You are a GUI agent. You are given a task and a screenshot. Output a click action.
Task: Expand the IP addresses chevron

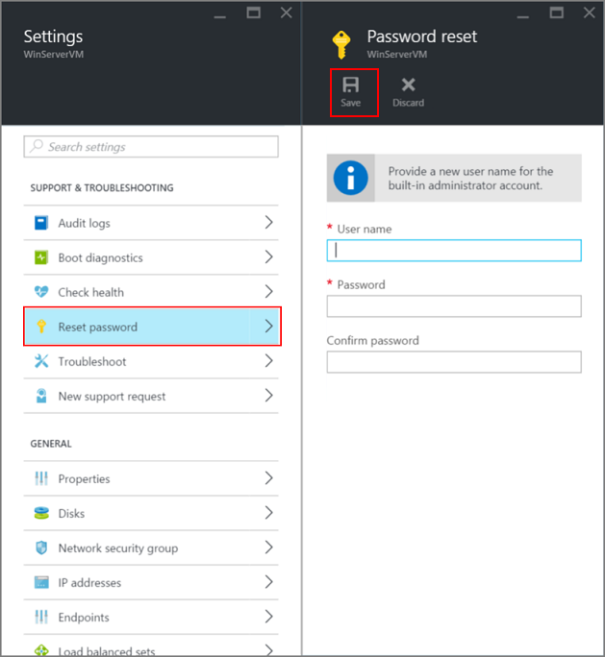coord(268,582)
